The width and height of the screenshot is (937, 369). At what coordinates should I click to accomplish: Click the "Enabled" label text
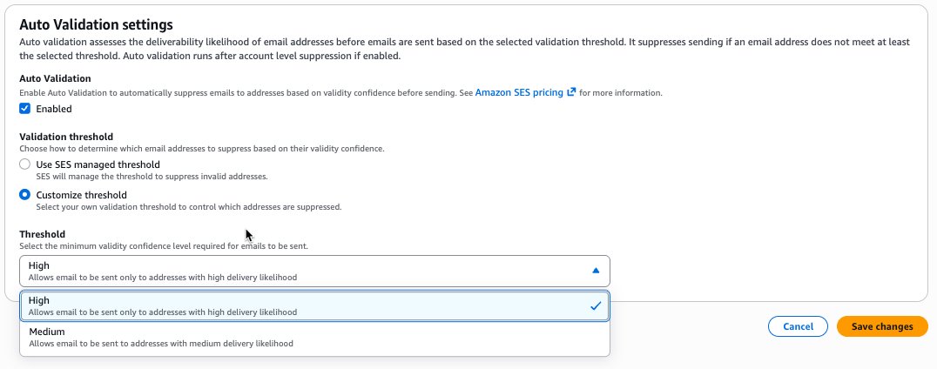(x=54, y=109)
